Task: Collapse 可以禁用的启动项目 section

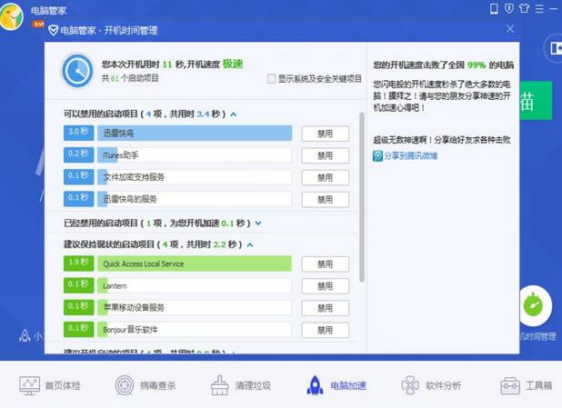Action: pyautogui.click(x=234, y=114)
